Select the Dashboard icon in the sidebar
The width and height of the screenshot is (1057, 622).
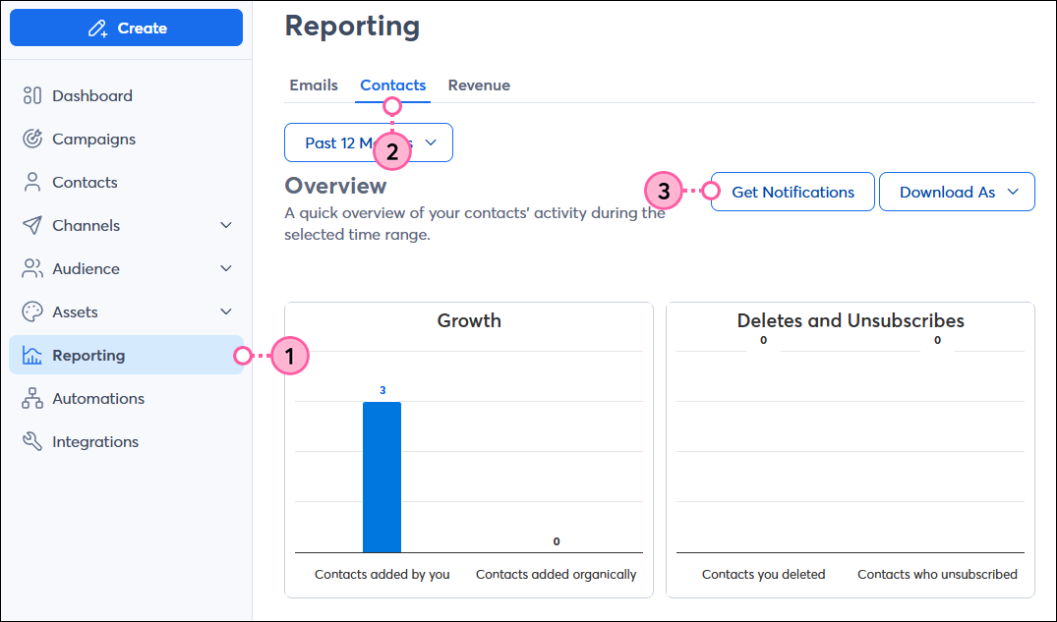[32, 95]
